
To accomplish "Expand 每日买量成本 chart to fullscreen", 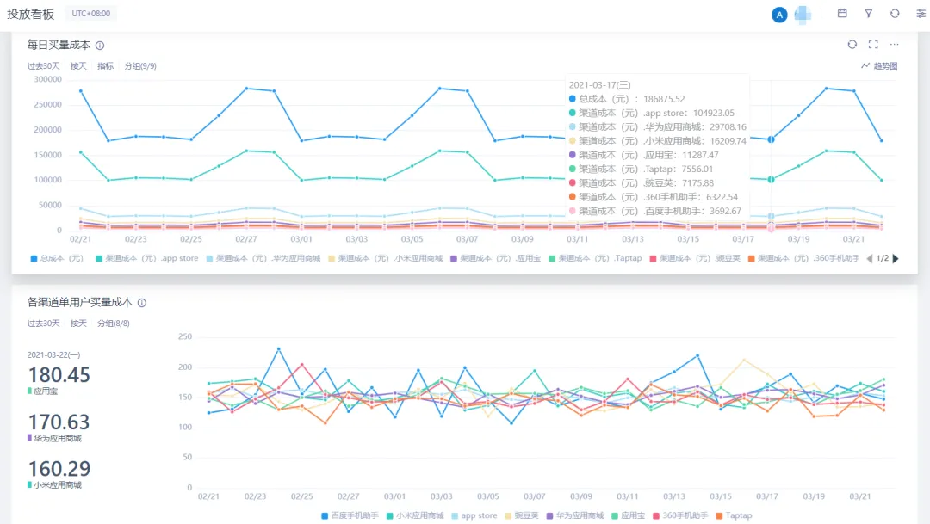I will click(x=873, y=45).
